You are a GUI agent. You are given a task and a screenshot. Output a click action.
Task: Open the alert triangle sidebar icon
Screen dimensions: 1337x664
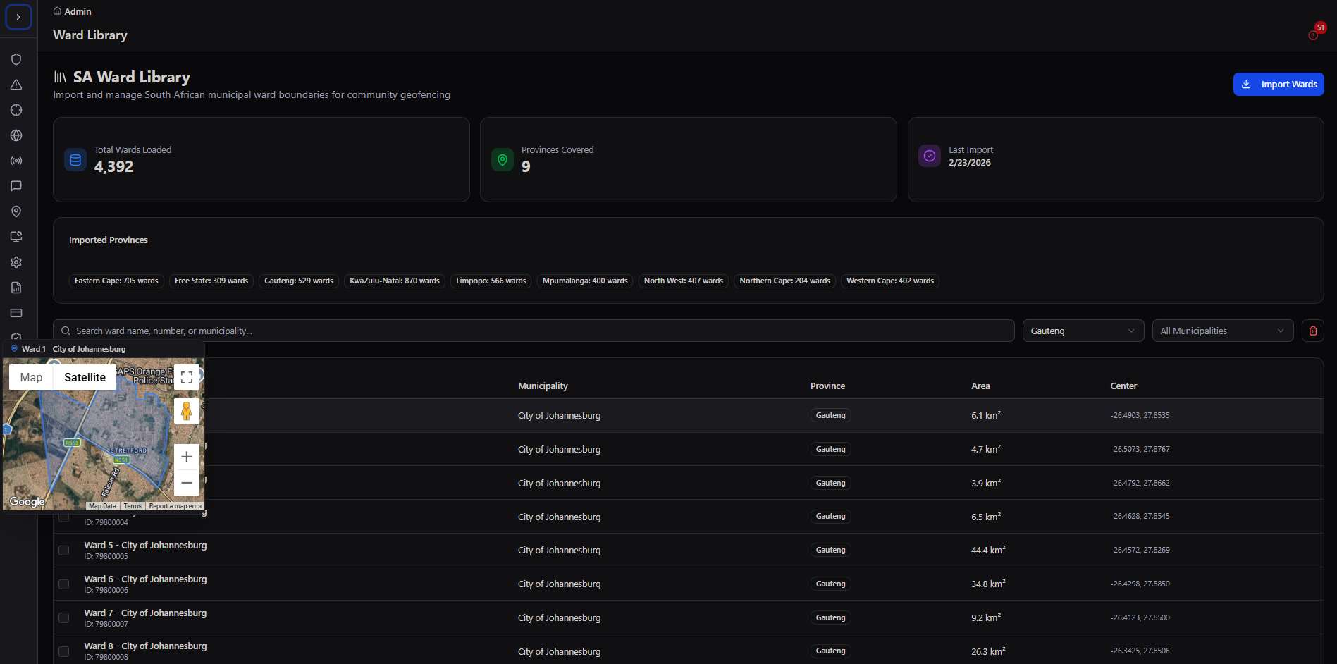pos(16,85)
